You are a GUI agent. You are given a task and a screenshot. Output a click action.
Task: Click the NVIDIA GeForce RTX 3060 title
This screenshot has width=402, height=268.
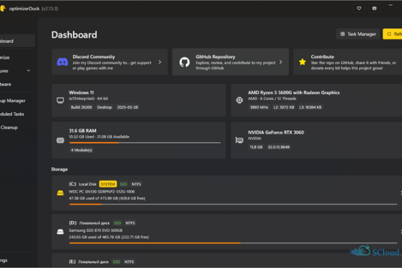tap(276, 133)
